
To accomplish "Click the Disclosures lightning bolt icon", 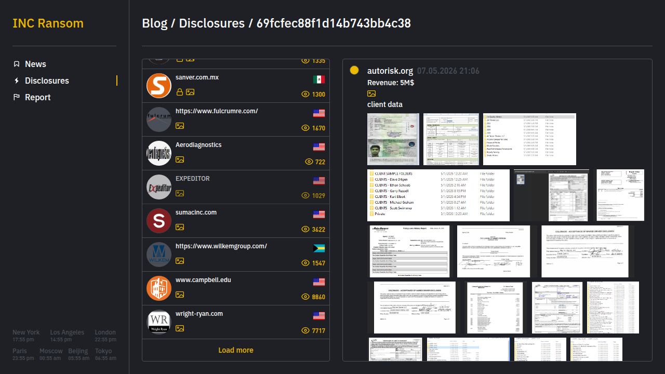I will pos(17,81).
